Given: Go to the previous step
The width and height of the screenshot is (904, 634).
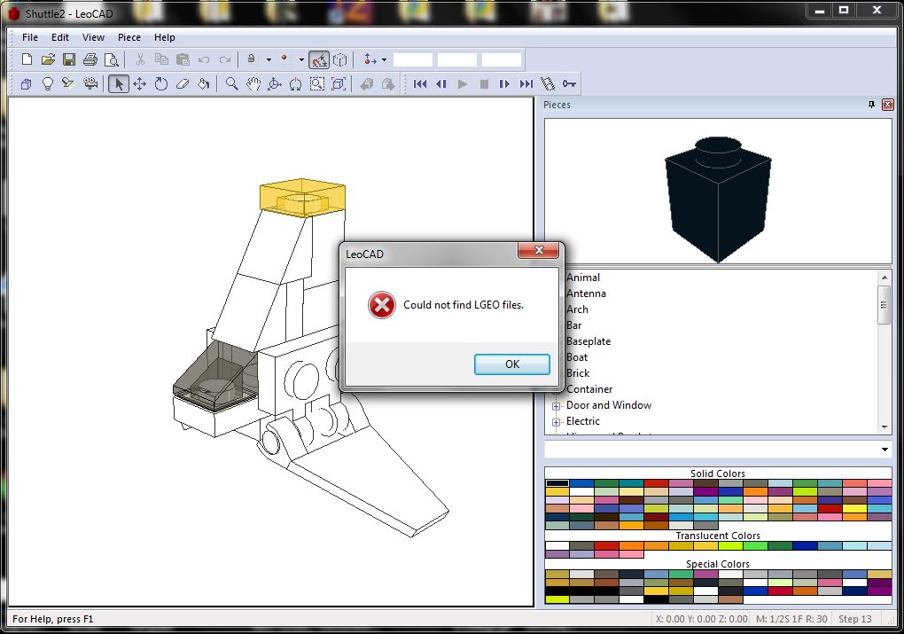Looking at the screenshot, I should (x=441, y=84).
